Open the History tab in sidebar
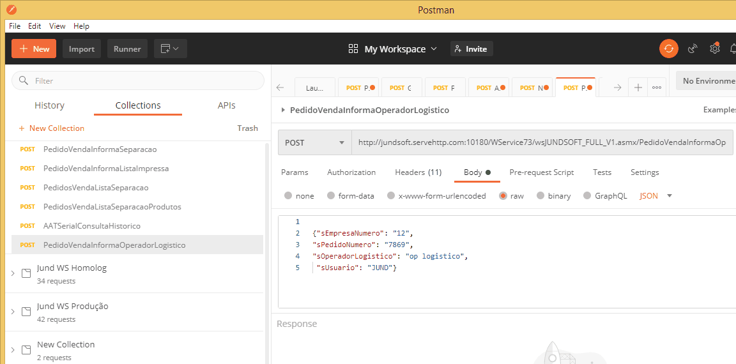This screenshot has width=736, height=364. click(x=49, y=105)
